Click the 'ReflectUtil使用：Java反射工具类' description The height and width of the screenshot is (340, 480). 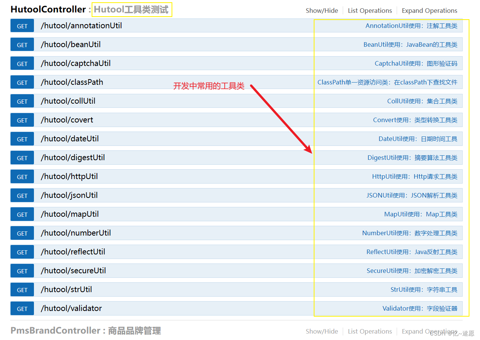[x=412, y=252]
